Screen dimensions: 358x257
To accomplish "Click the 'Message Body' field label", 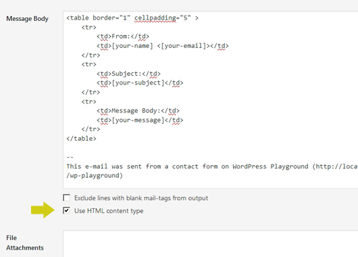I will [28, 18].
